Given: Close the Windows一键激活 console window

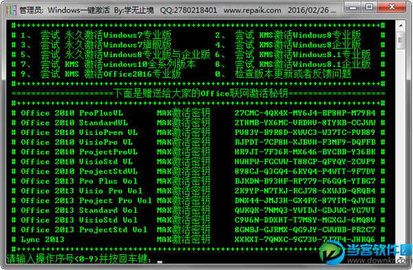Looking at the screenshot, I should 392,8.
